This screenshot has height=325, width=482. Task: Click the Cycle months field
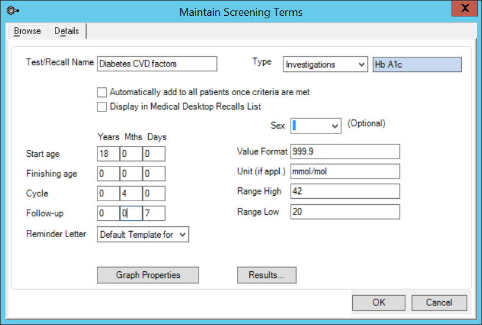[x=130, y=193]
